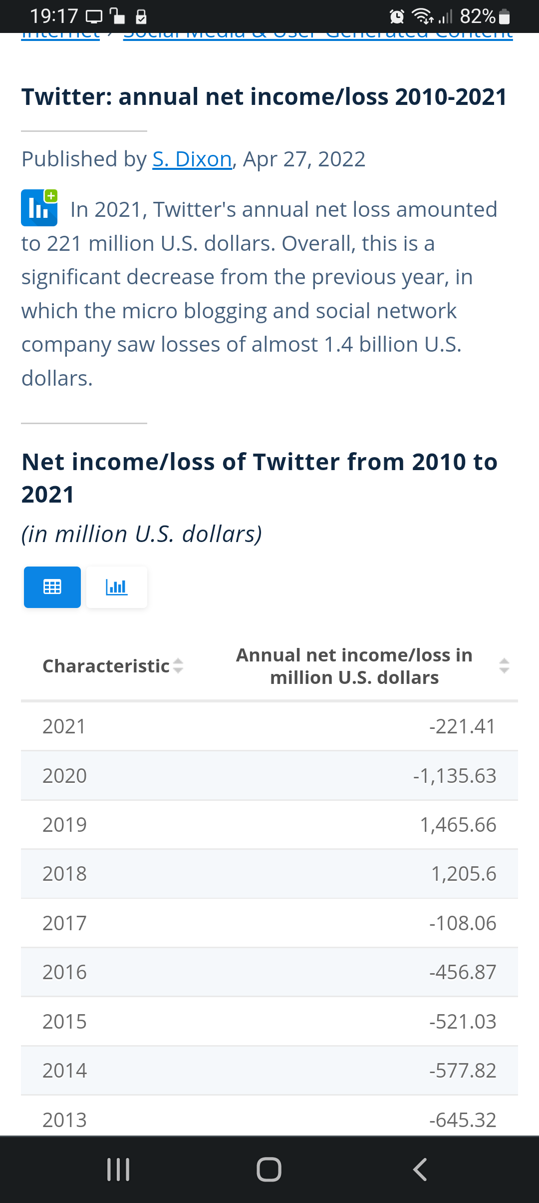Viewport: 539px width, 1203px height.
Task: Tap the battery indicator icon
Action: [505, 17]
